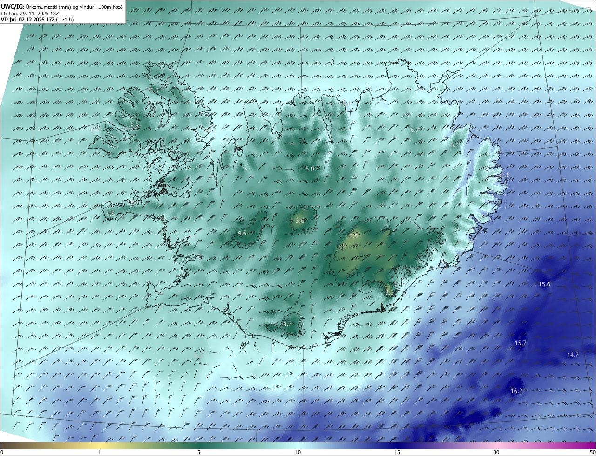Click the valid time line 'VT: þri. 02.12.2025 17Z (+71 h)'
596x456 pixels.
(x=37, y=20)
